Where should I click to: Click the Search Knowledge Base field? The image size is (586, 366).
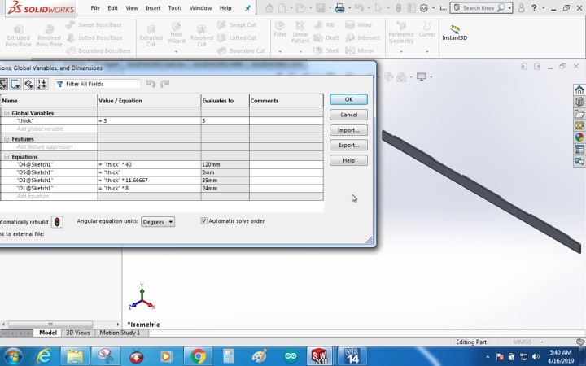(477, 8)
